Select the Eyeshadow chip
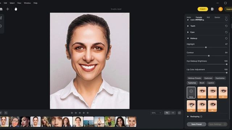232x130 pixels. click(x=220, y=78)
